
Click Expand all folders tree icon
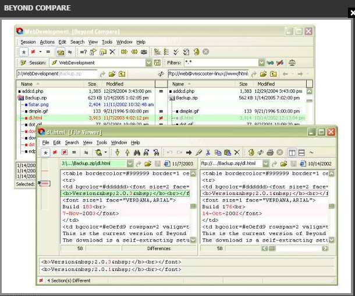[157, 52]
